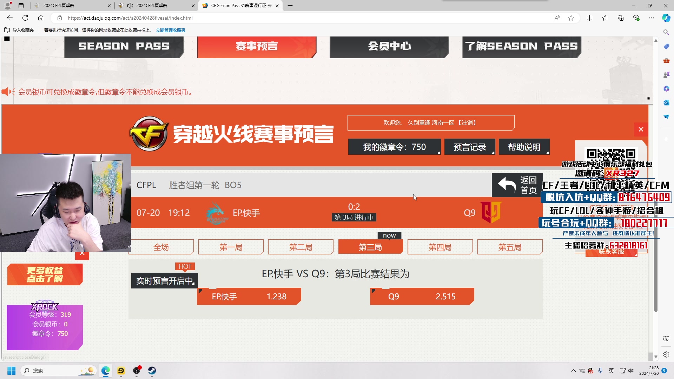Click the 帮助说明 button
The image size is (674, 379).
click(524, 147)
